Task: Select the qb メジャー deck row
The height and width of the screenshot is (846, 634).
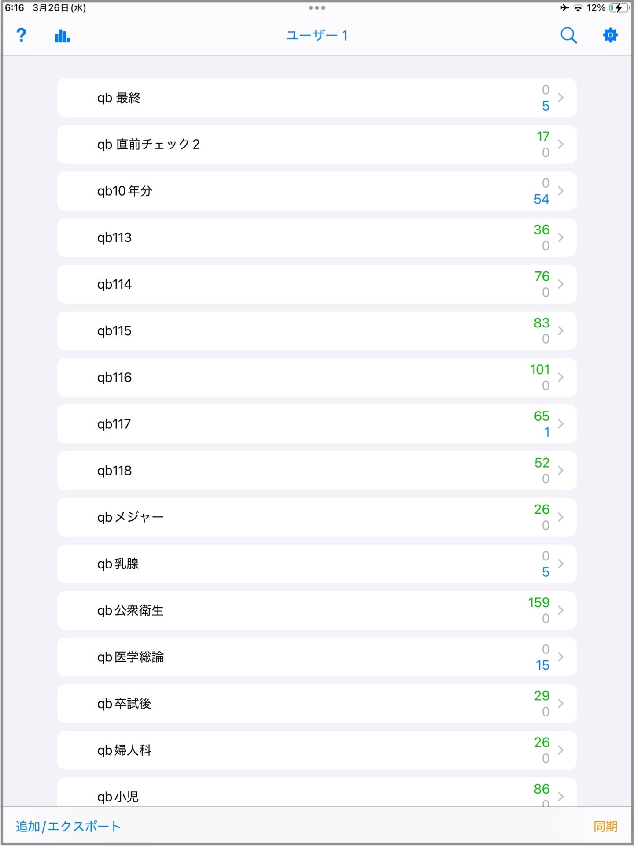Action: [317, 517]
